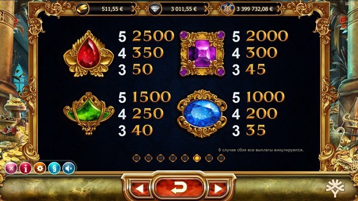Screen dimensions: 358x201
Task: Select the third paytable page dot
Action: click(160, 158)
